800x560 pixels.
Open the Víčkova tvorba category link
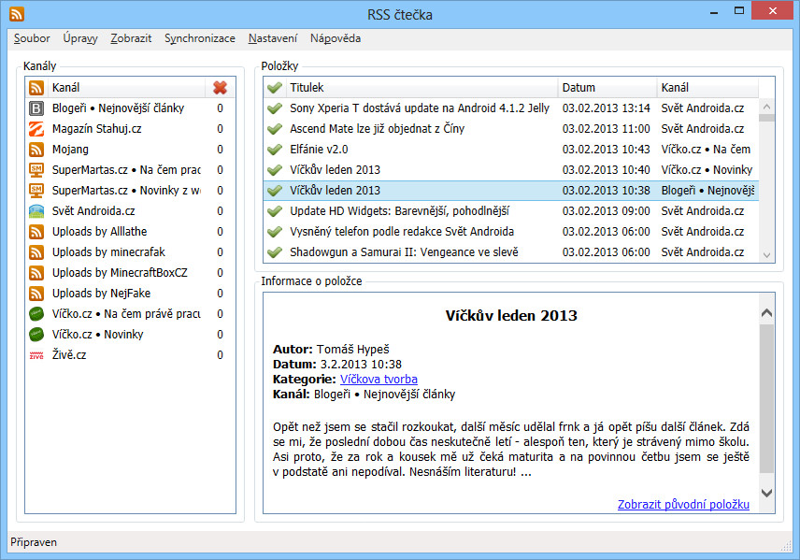click(379, 380)
